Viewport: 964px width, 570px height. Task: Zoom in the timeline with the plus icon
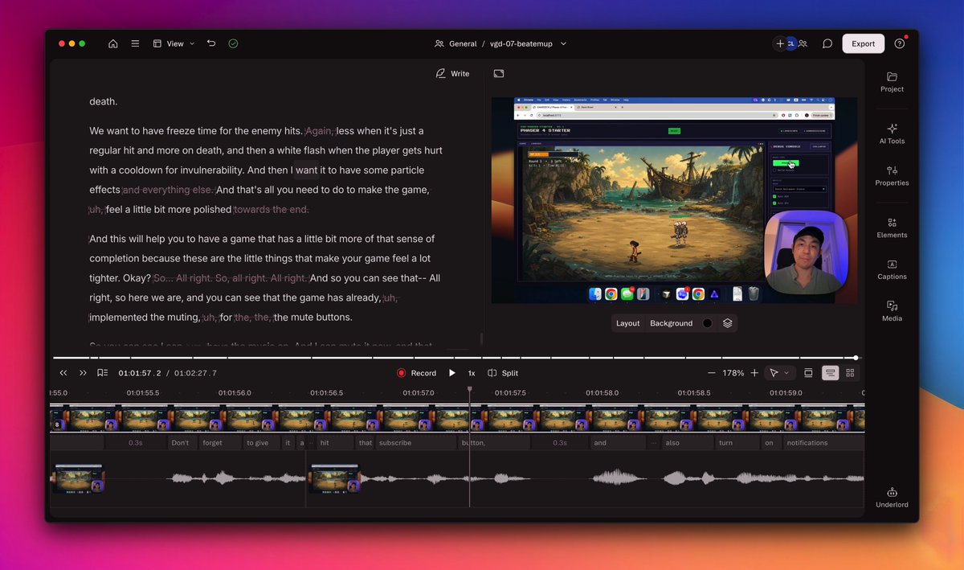754,373
